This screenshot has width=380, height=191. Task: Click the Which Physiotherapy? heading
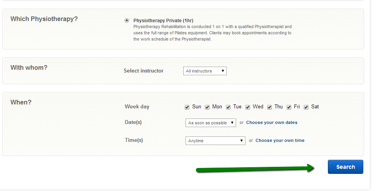point(44,19)
